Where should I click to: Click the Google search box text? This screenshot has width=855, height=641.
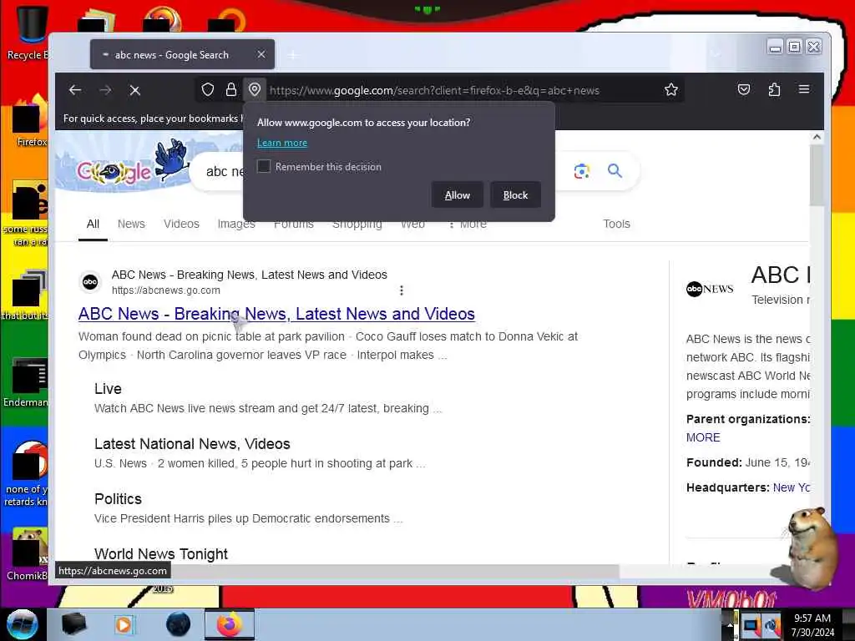[224, 171]
